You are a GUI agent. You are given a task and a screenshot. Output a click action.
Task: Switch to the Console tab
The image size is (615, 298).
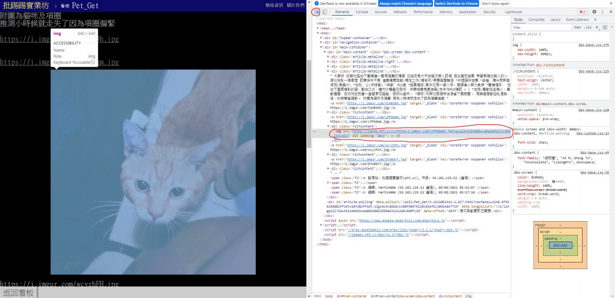tap(362, 12)
